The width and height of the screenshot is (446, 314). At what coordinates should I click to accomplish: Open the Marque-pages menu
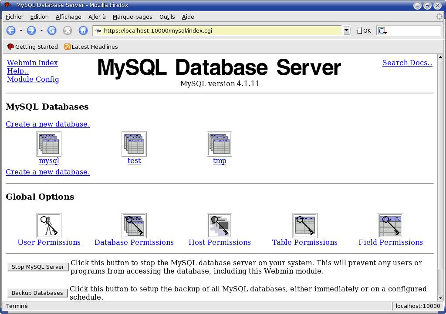[x=132, y=17]
